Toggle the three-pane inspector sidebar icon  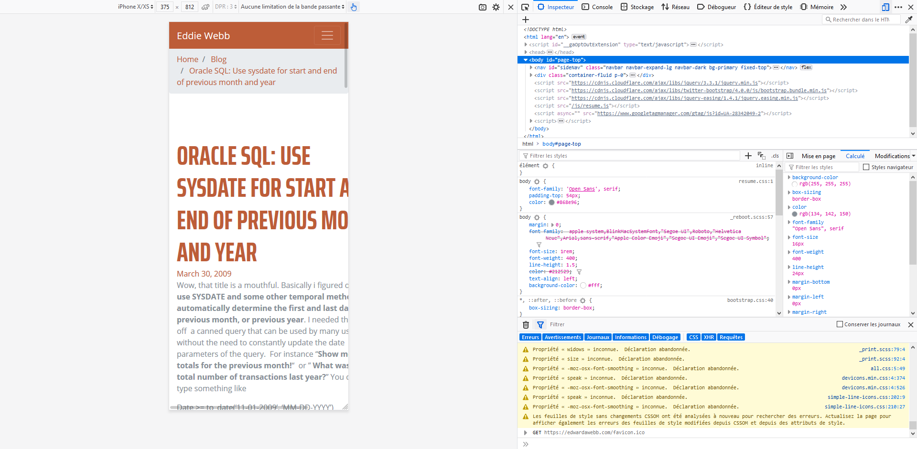790,156
